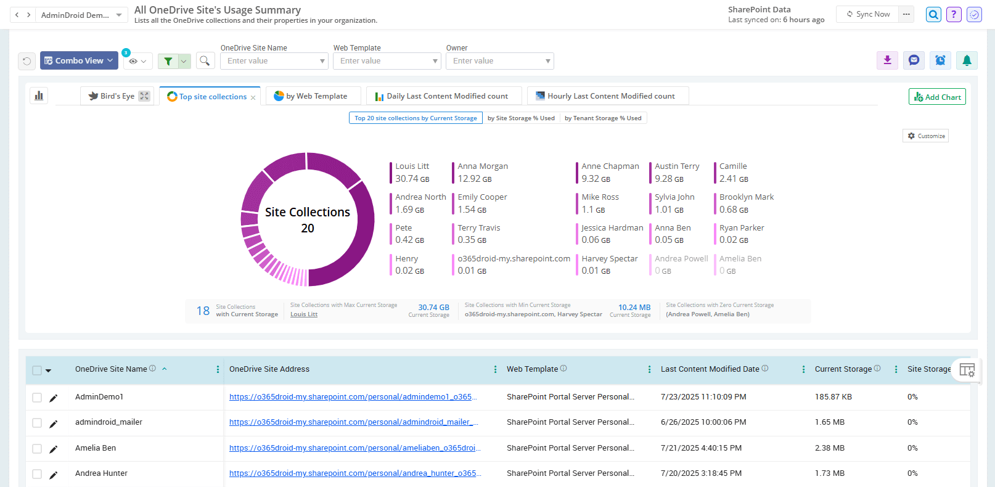
Task: Click the Anne Chapman legend color bar
Action: (577, 173)
